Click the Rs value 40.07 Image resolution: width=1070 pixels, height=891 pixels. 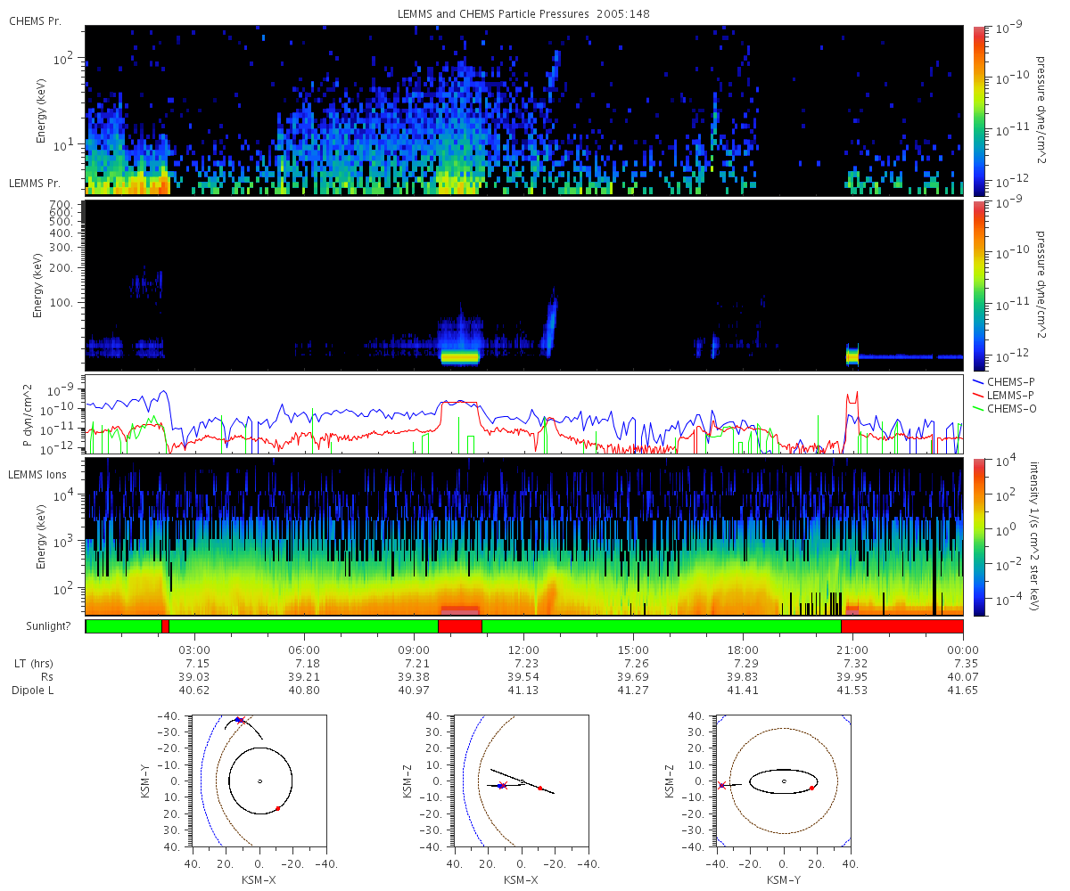tap(963, 677)
